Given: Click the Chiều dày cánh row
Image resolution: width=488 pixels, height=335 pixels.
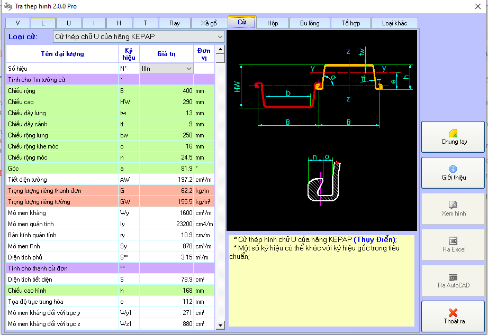Looking at the screenshot, I should pyautogui.click(x=111, y=124).
